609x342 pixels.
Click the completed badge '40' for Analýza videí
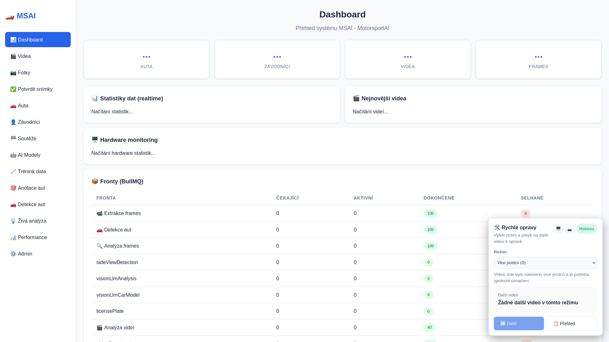point(429,327)
